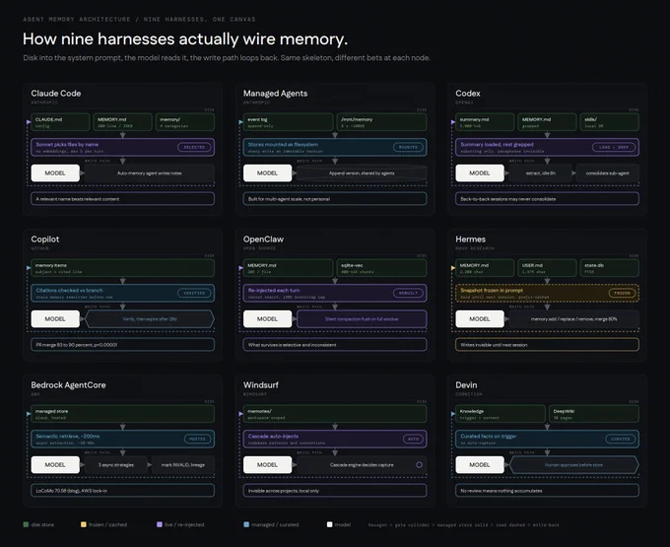
Task: Click the blue managed / curated legend swatch
Action: pyautogui.click(x=246, y=524)
